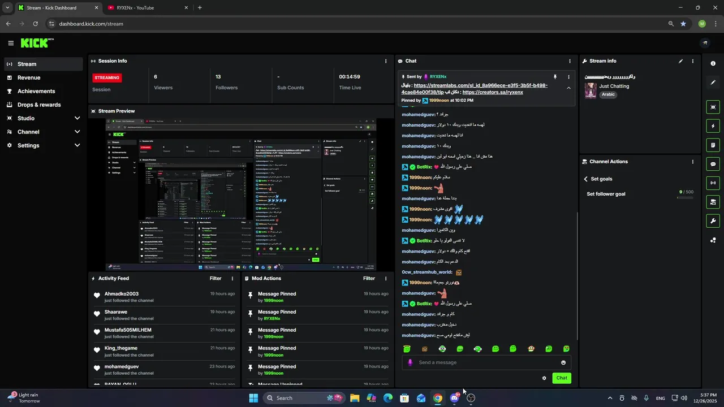The width and height of the screenshot is (724, 407).
Task: Open Mod Actions three-dot menu
Action: pos(386,279)
